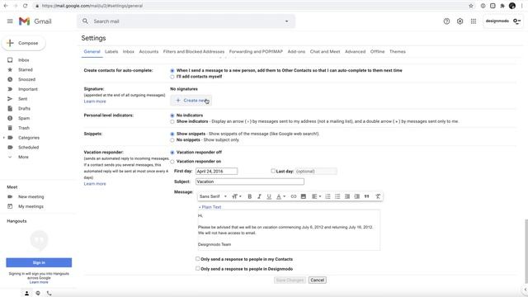This screenshot has width=528, height=297.
Task: Open the Settings gear icon
Action: [460, 21]
